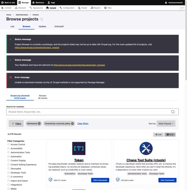Click the Chaos Tool Suite logo
Viewport: 187px width, 190px height.
(146, 148)
